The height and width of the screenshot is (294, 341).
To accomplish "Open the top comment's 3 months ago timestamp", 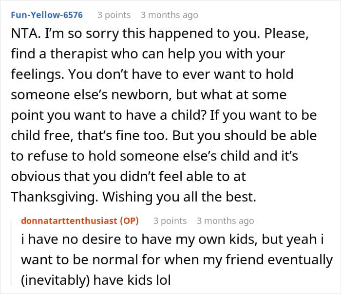I will (x=169, y=15).
